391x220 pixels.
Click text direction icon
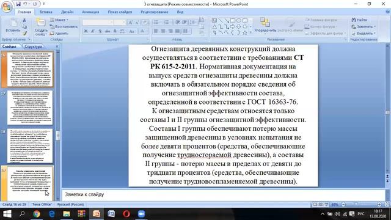(202, 20)
